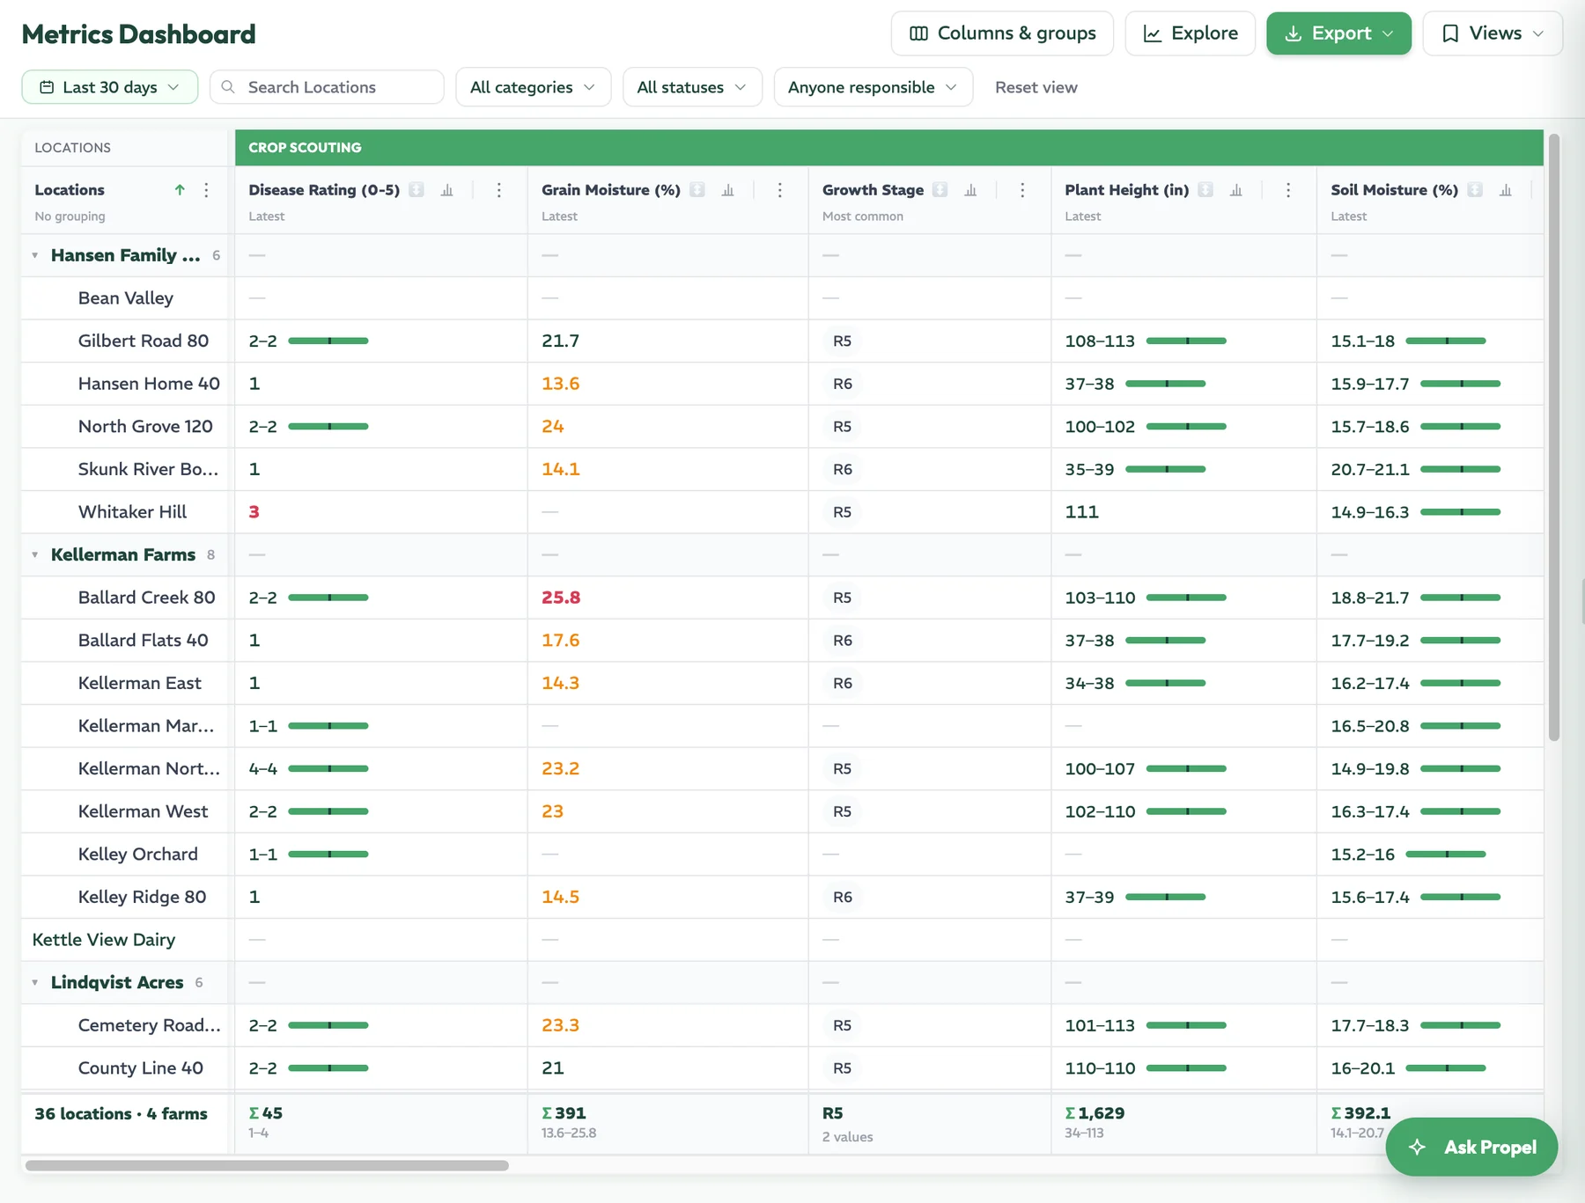Click the Reset view link

(x=1036, y=87)
